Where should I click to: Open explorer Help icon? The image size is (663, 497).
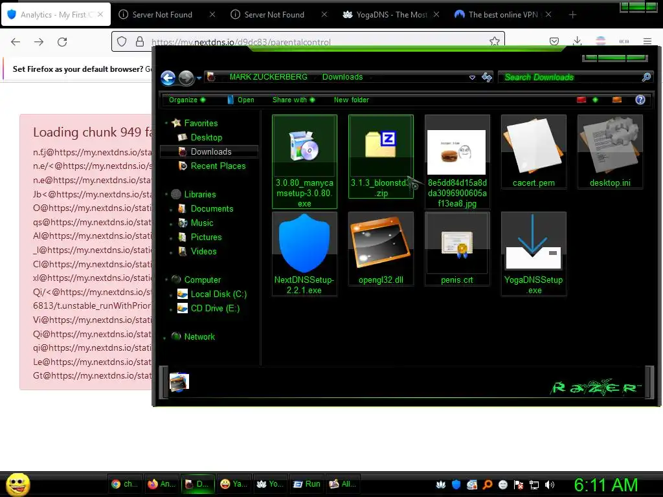(640, 100)
